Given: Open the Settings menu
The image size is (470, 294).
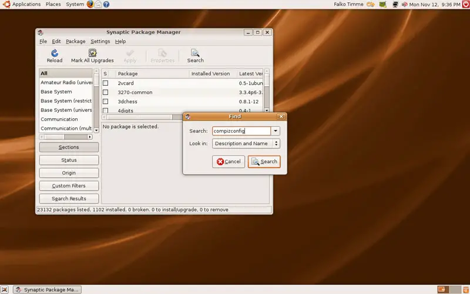Looking at the screenshot, I should [x=100, y=41].
